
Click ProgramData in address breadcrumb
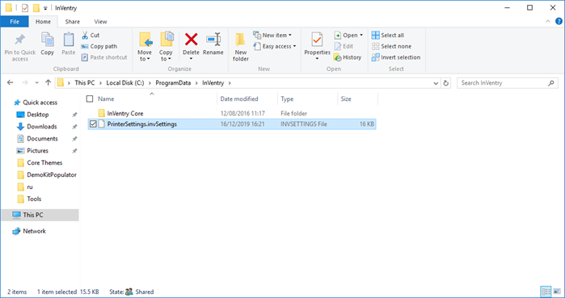pos(173,82)
